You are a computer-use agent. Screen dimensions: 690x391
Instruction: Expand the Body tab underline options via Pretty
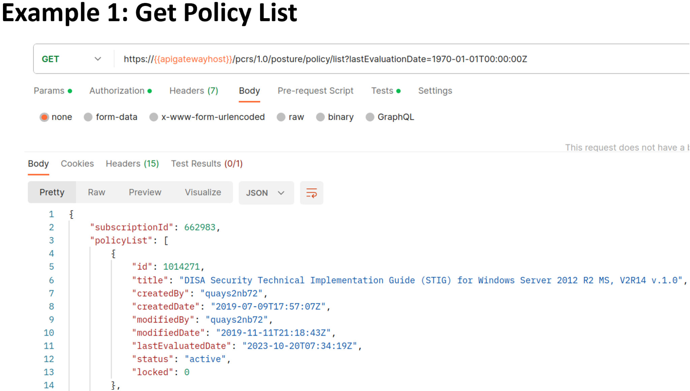coord(52,192)
